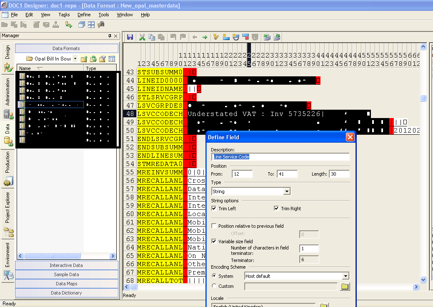
Task: Click the Design easel icon
Action: (x=8, y=67)
